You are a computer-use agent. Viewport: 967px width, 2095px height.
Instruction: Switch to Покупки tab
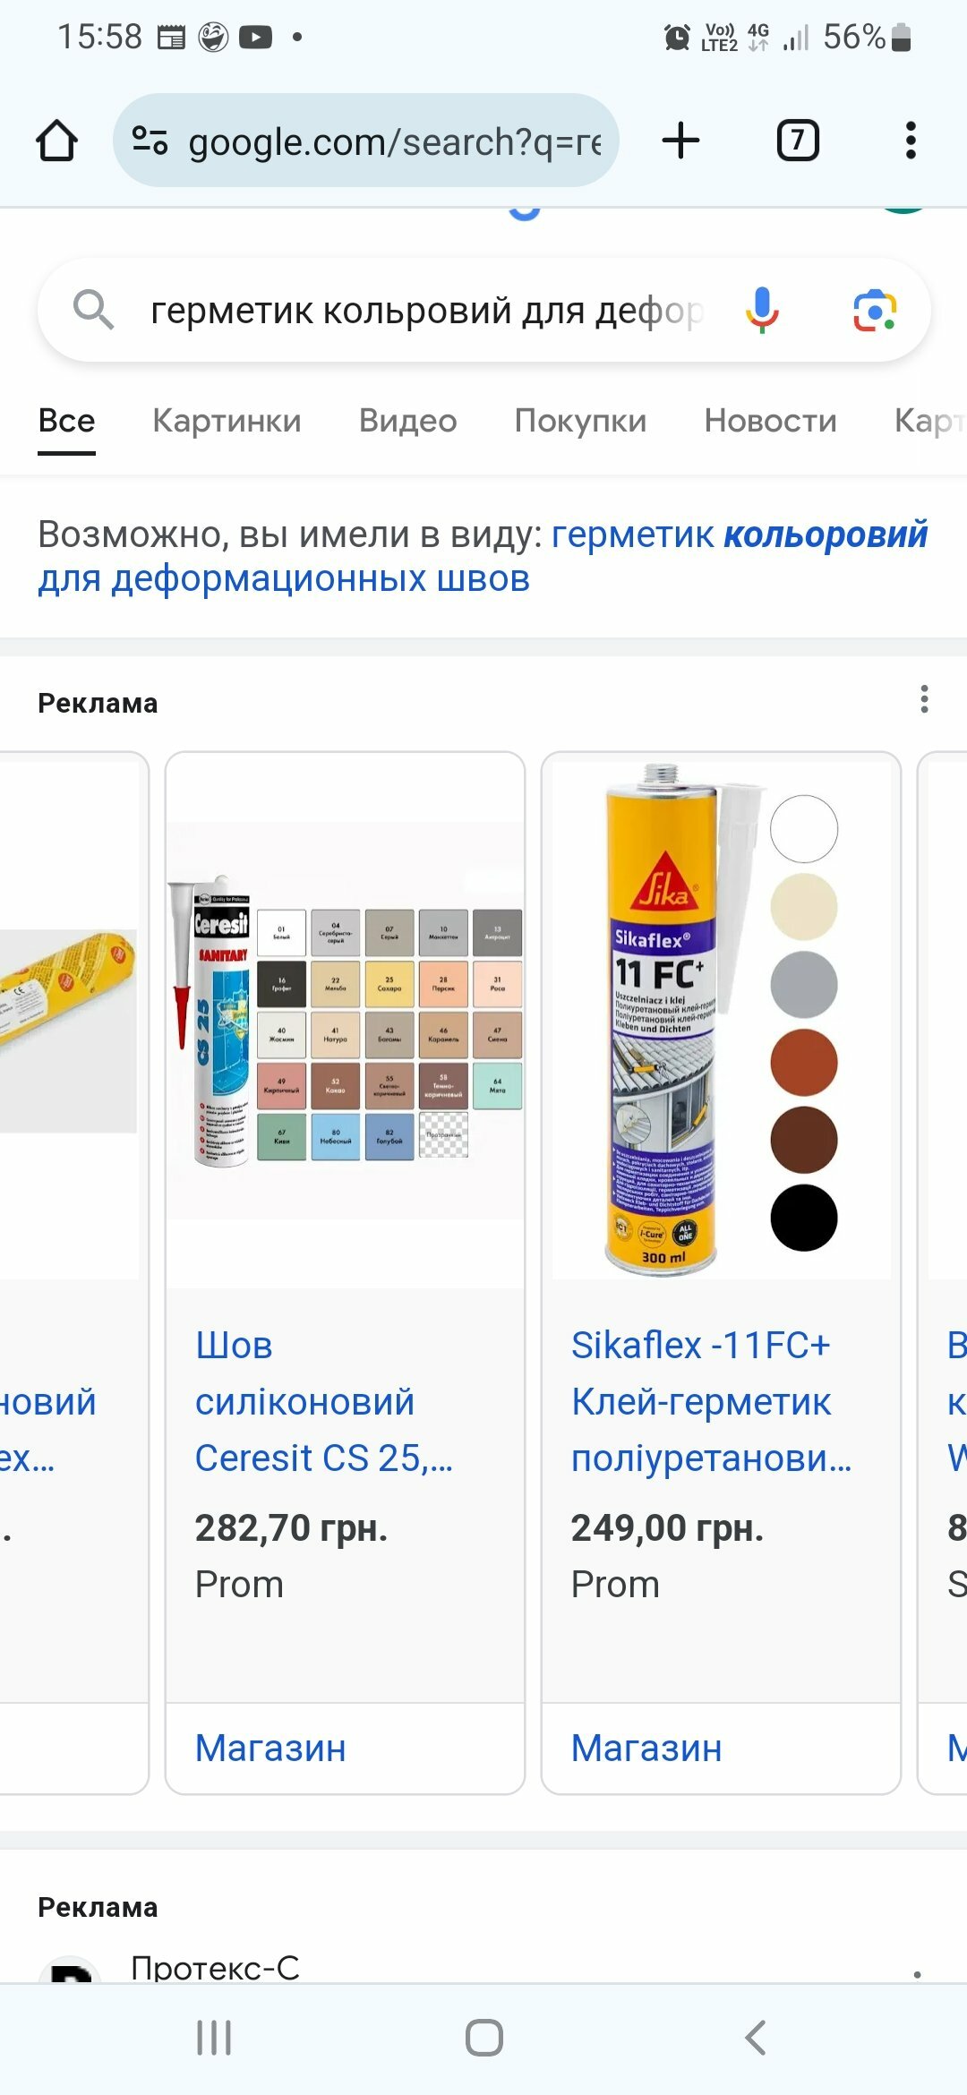580,421
